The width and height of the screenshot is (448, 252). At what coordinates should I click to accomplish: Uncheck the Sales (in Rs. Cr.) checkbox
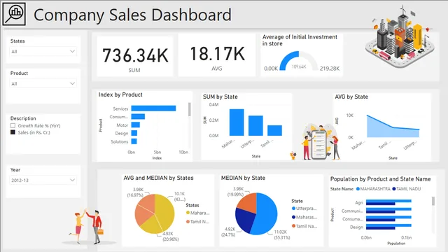click(x=13, y=132)
